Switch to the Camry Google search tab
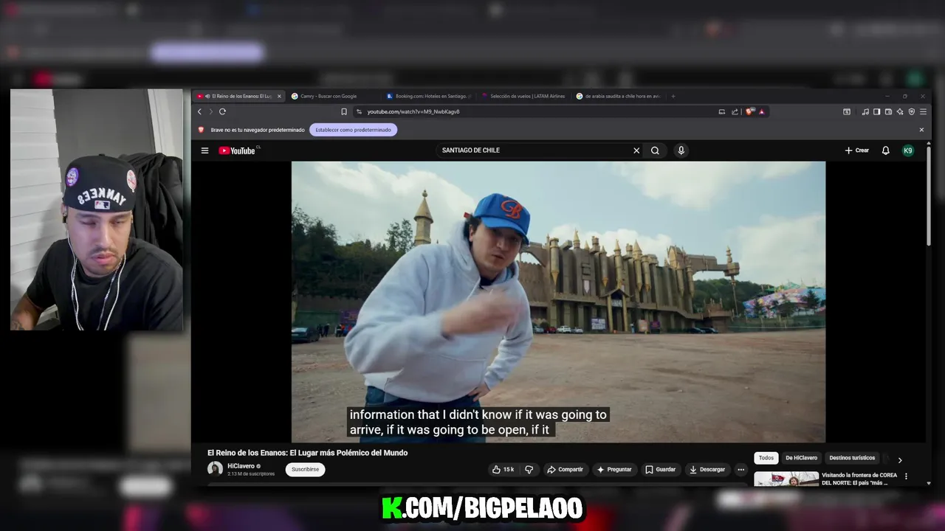945x531 pixels. [329, 96]
